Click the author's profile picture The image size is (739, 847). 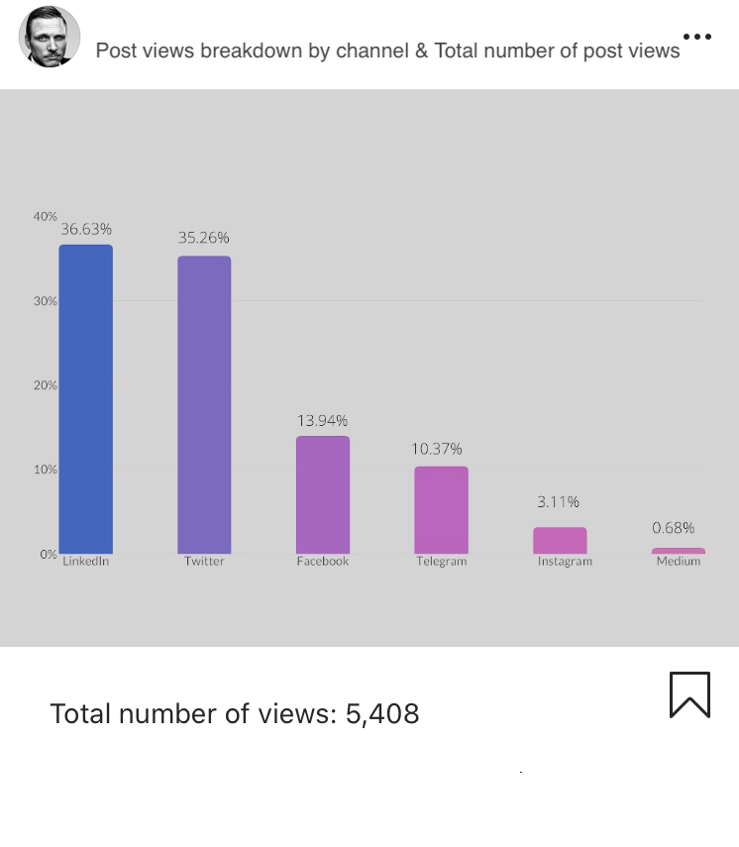pos(50,37)
